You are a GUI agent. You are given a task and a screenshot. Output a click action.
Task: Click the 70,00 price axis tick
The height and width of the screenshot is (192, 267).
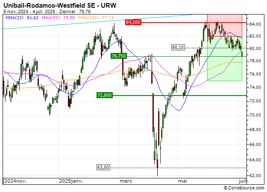255,115
